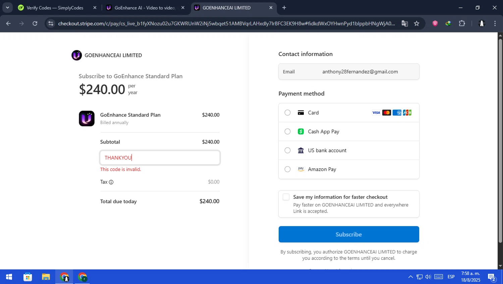This screenshot has height=284, width=503.
Task: Click the promo code field containing THANKYOU
Action: tap(160, 158)
